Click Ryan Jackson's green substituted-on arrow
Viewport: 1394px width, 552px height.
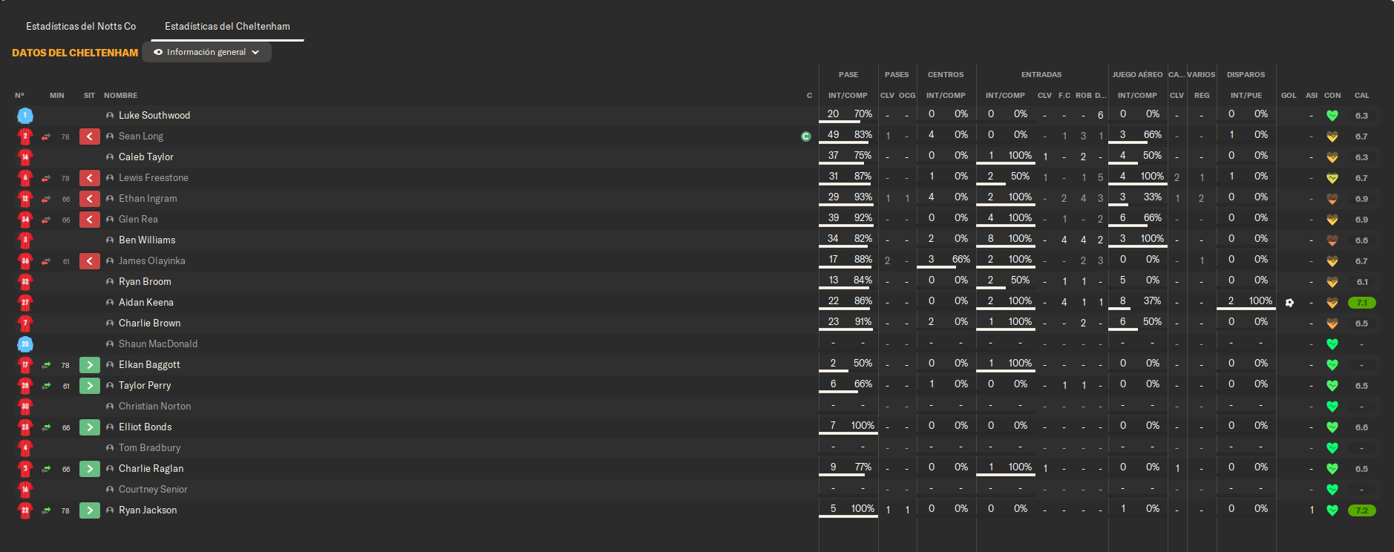pos(90,510)
